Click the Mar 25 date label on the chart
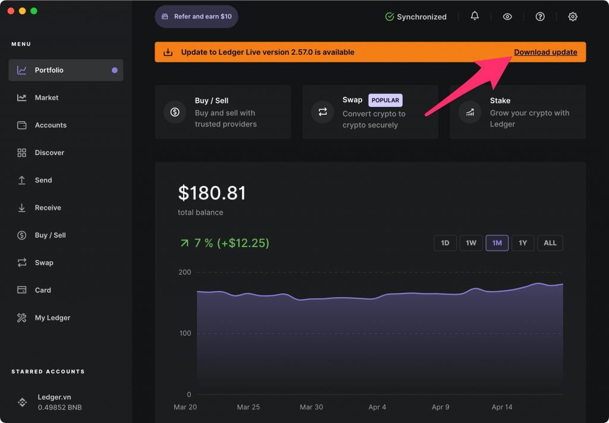Viewport: 609px width, 423px height. click(x=248, y=407)
